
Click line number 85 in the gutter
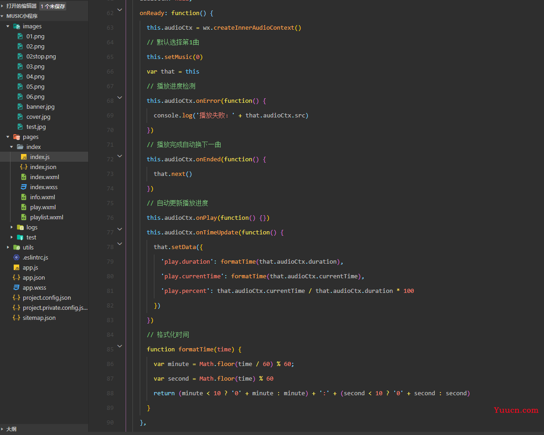(x=110, y=349)
